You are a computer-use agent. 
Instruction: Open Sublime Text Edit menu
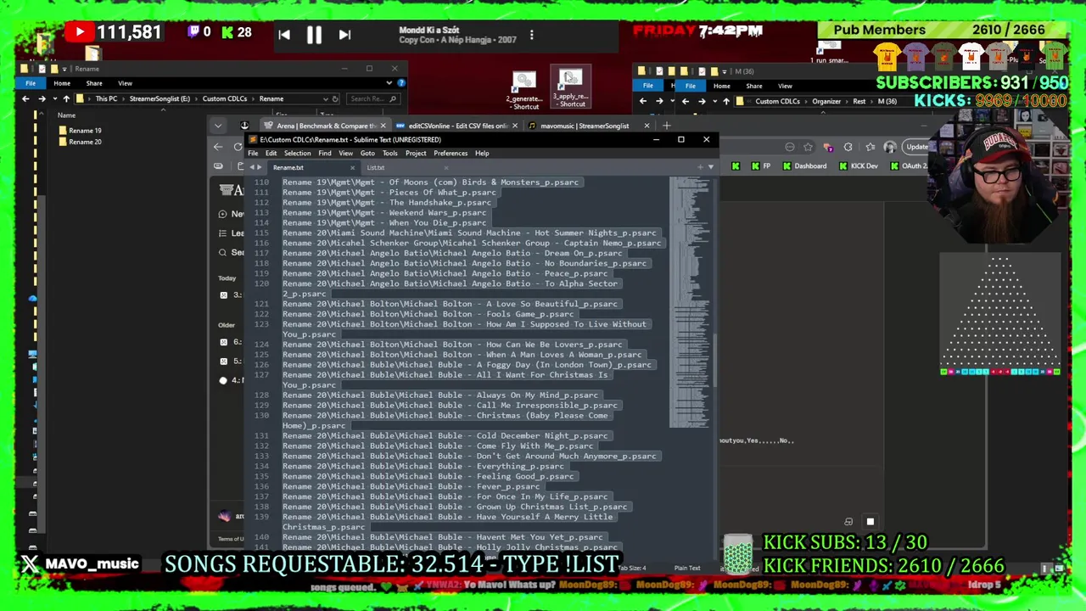click(x=271, y=154)
